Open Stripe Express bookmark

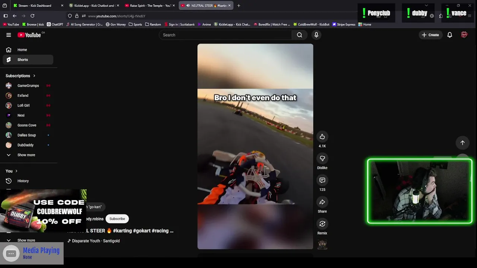(344, 25)
